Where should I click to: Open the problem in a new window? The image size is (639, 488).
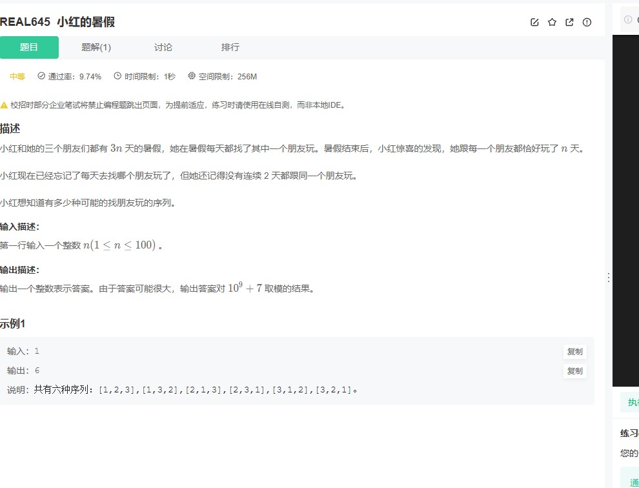569,21
